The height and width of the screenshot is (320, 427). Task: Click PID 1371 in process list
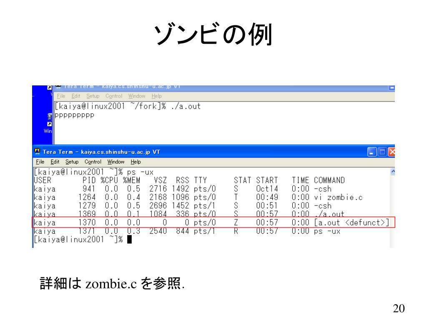click(87, 231)
